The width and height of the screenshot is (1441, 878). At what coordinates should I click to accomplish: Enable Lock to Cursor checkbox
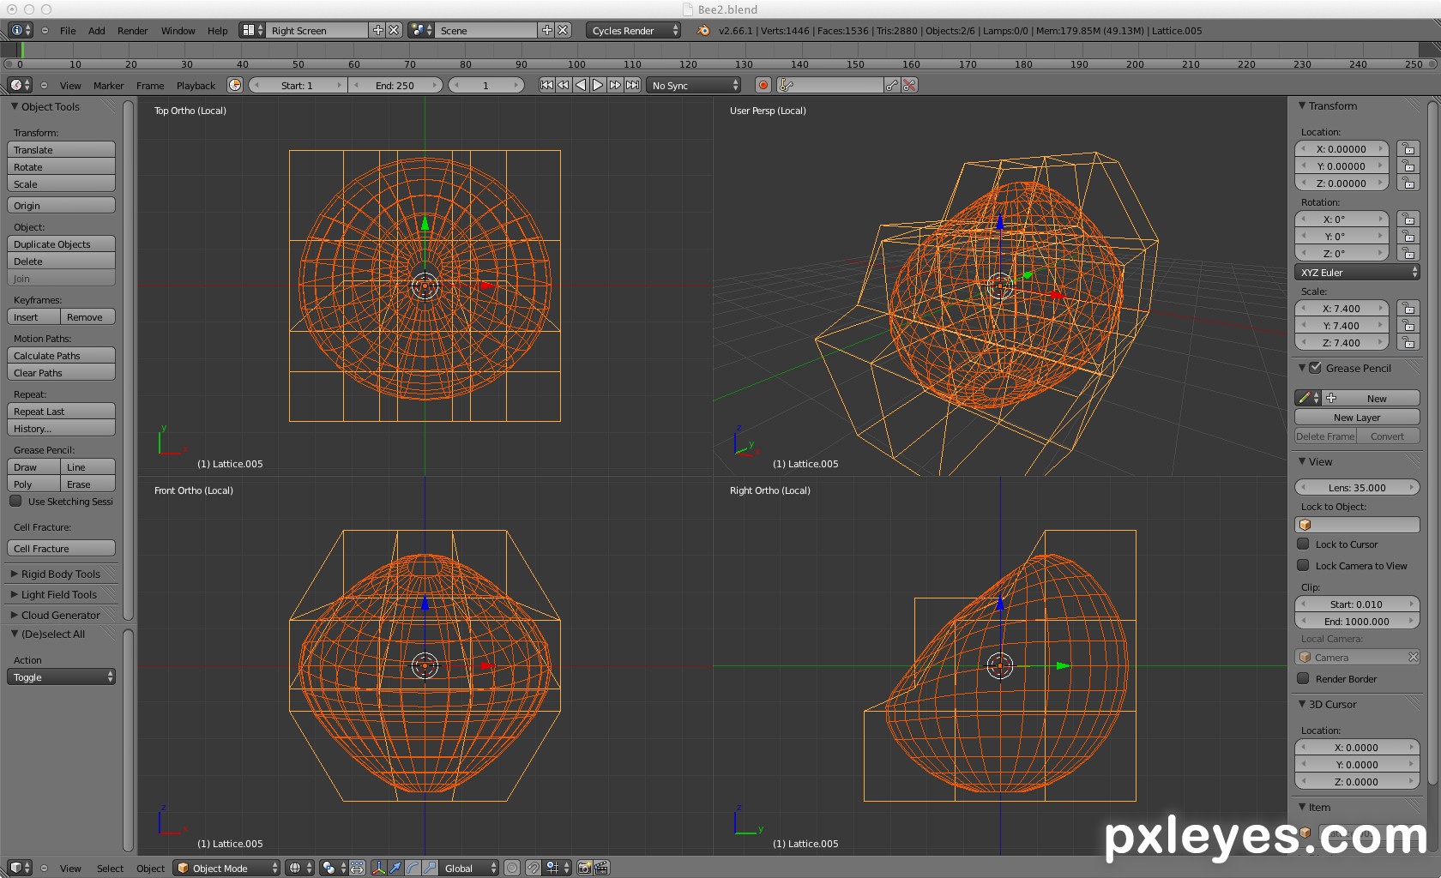pyautogui.click(x=1303, y=544)
